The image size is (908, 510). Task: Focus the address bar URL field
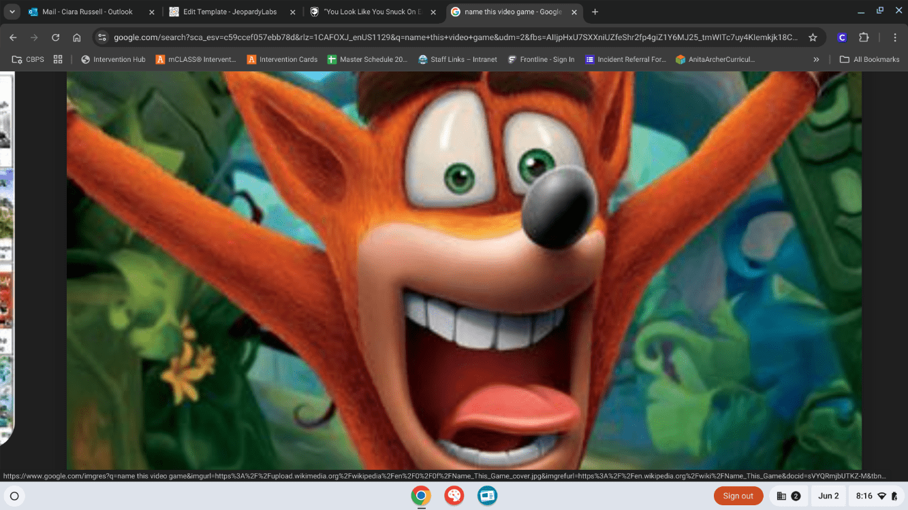(455, 37)
